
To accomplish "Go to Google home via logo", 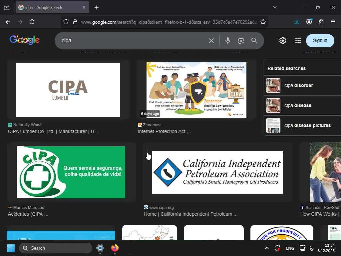I will point(24,40).
